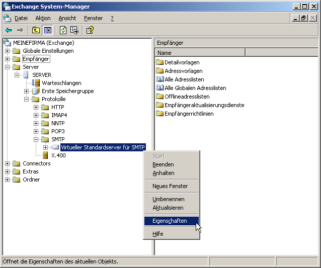Viewport: 321px width, 268px height.
Task: Expand the IMAP4 protocol node
Action: 36,115
